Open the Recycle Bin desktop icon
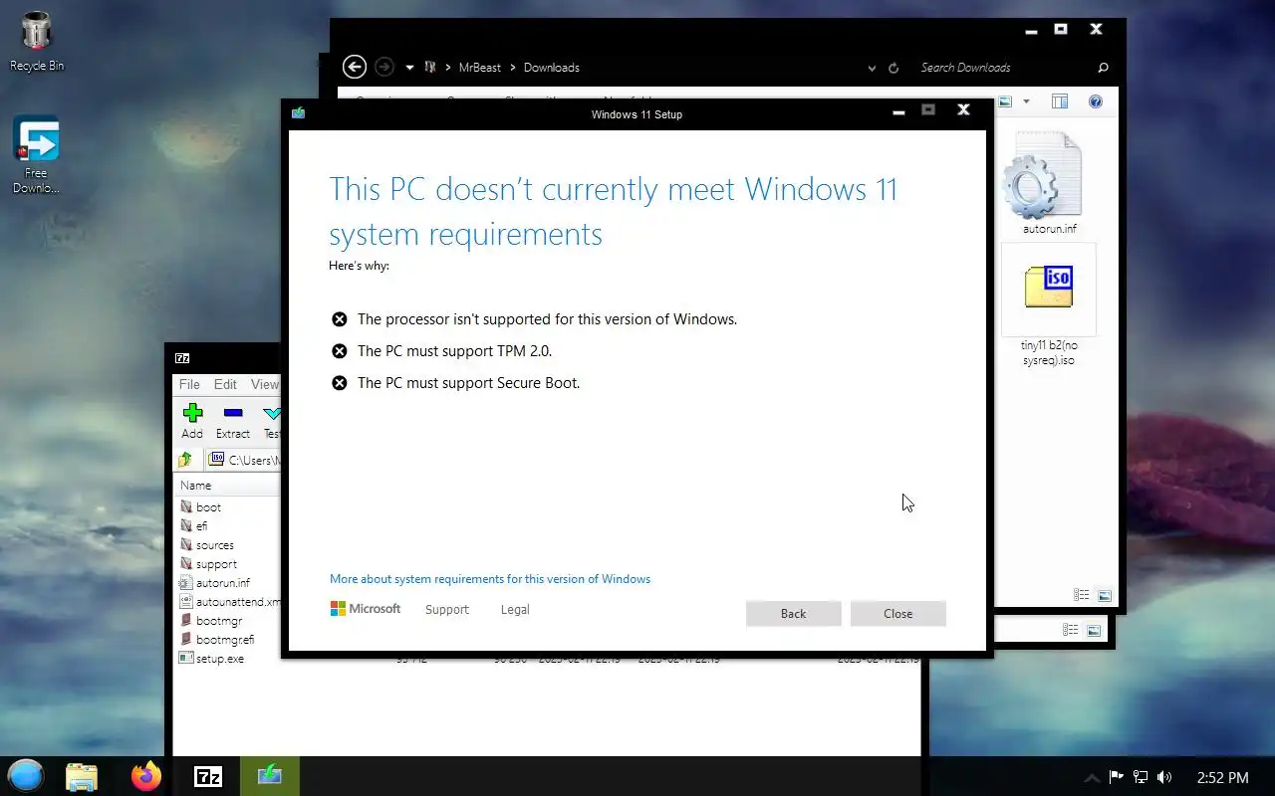 coord(36,43)
